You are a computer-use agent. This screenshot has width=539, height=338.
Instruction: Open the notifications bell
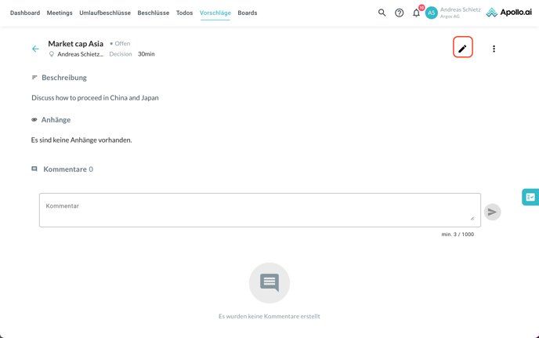(x=417, y=13)
